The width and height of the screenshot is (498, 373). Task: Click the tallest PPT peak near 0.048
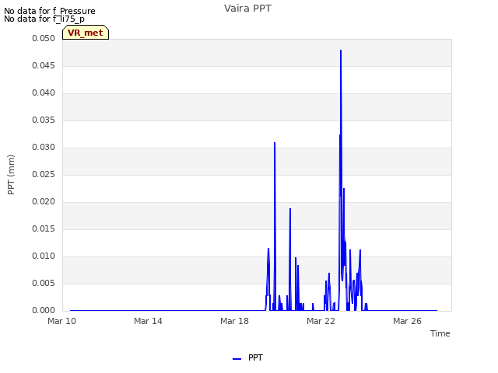coord(341,50)
